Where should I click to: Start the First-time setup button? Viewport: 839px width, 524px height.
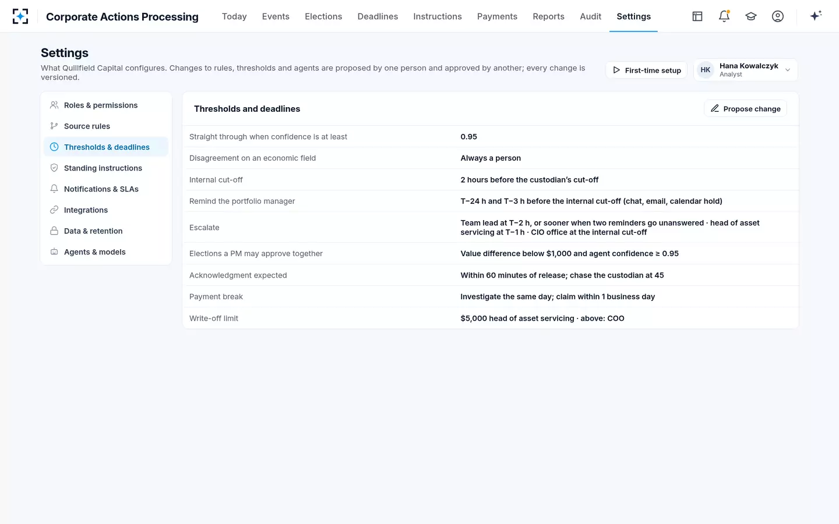[x=647, y=70]
